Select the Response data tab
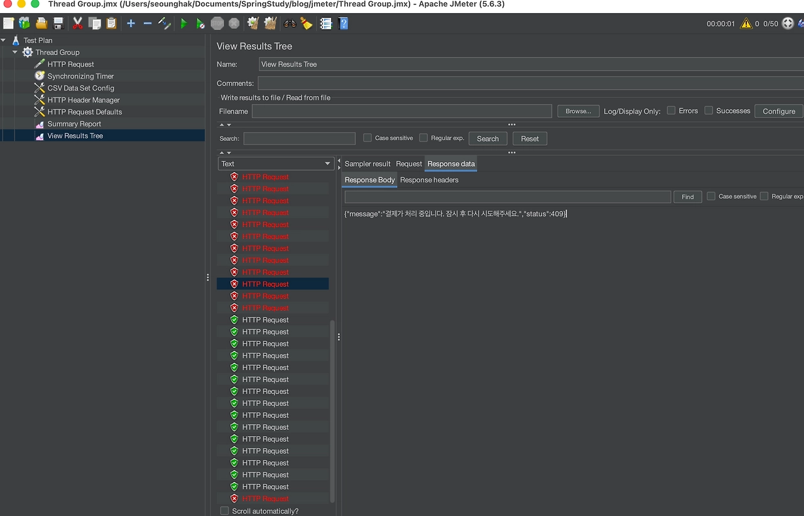Viewport: 804px width, 516px height. [x=451, y=163]
